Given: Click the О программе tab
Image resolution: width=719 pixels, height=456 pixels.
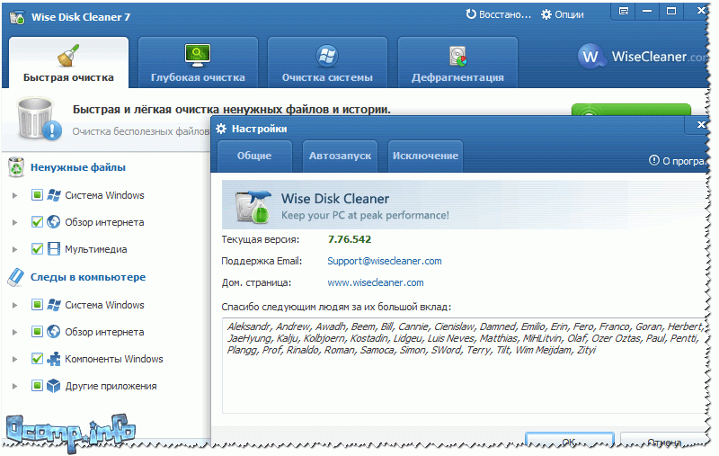Looking at the screenshot, I should click(678, 161).
